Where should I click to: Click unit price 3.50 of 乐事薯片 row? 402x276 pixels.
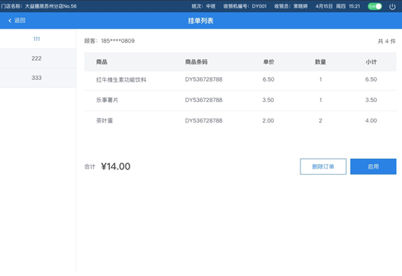tap(268, 100)
